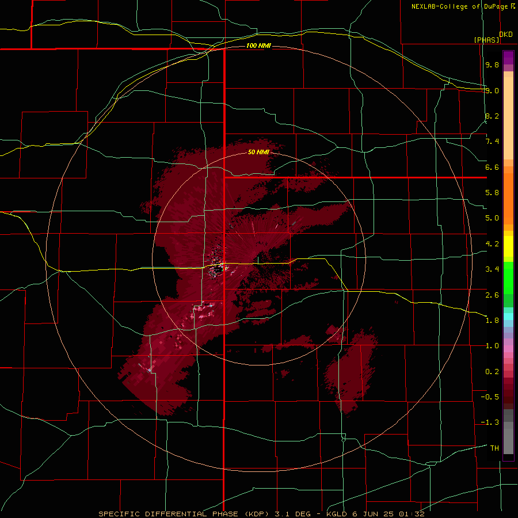Click the 2.6 scale value
This screenshot has width=518, height=518.
(x=492, y=295)
